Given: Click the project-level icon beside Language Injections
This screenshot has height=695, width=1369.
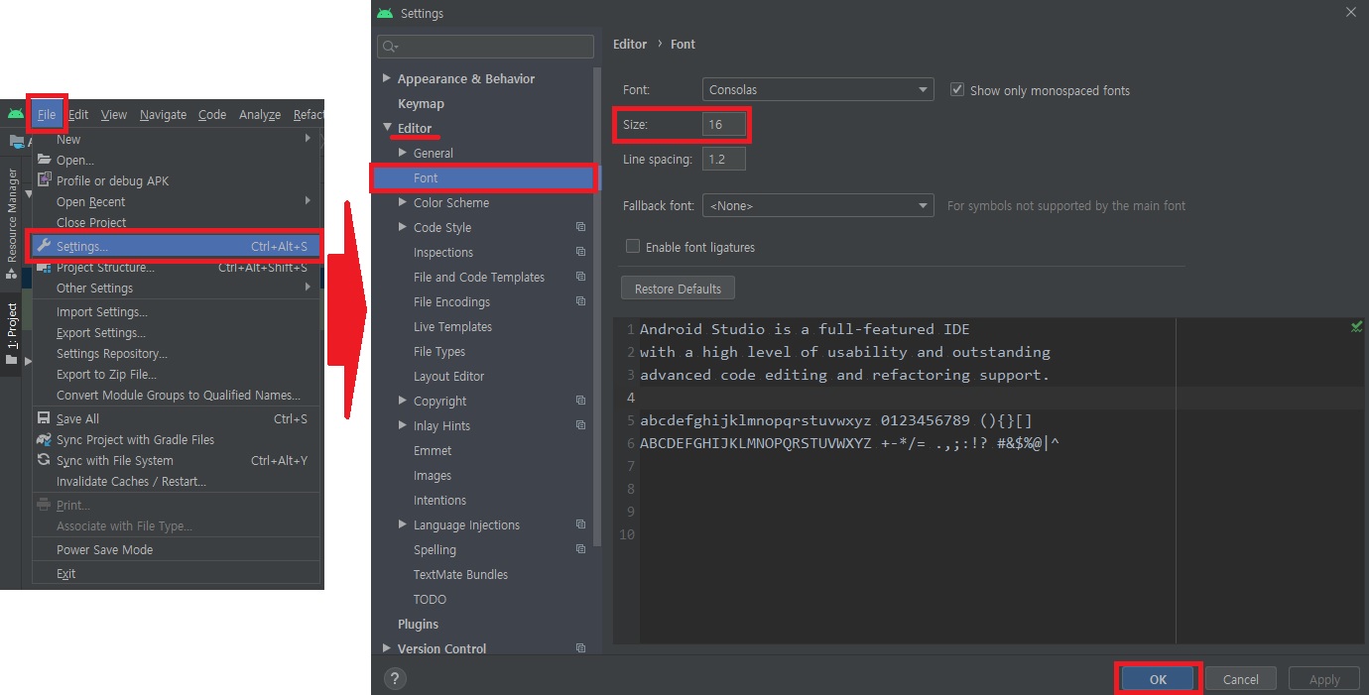Looking at the screenshot, I should click(581, 524).
